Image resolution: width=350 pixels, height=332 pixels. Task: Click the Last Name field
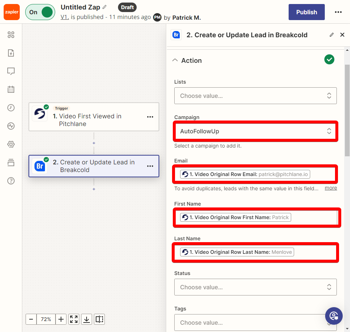[255, 252]
